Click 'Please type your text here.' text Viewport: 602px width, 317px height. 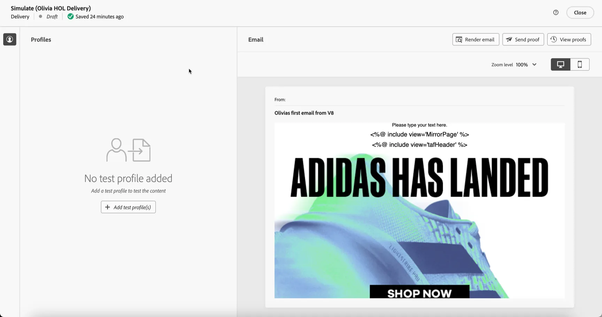pyautogui.click(x=419, y=125)
